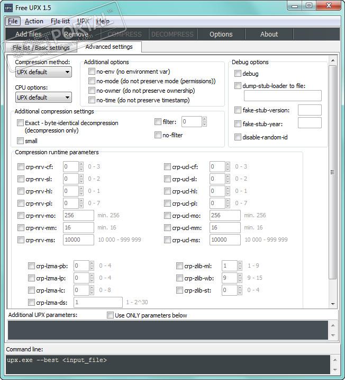
Task: Open the File list menu
Action: click(60, 21)
